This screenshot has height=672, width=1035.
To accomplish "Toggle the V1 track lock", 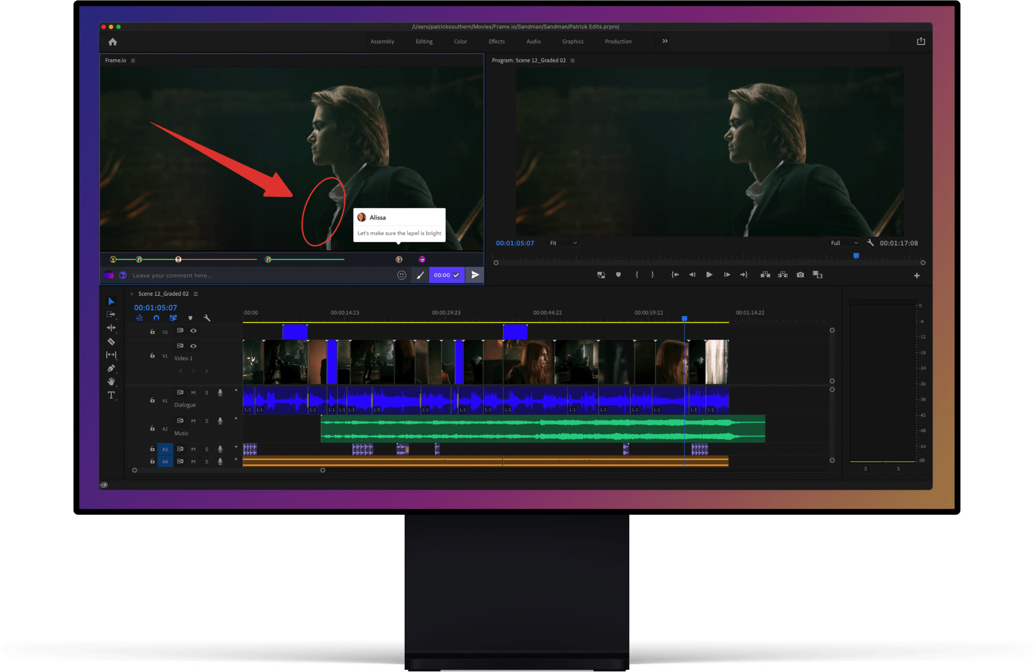I will point(152,355).
